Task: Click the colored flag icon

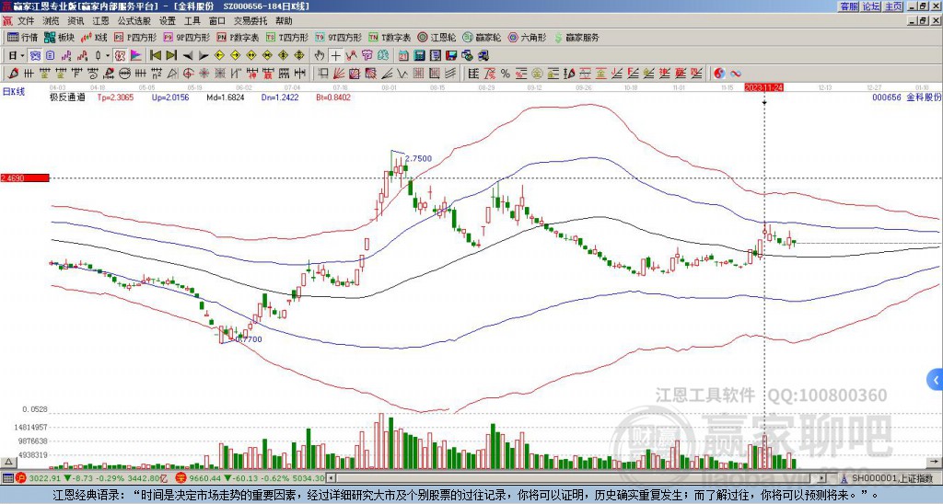Action: click(136, 55)
